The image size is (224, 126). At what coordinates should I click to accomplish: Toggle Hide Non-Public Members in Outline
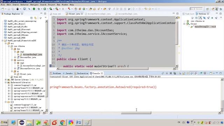point(212,18)
